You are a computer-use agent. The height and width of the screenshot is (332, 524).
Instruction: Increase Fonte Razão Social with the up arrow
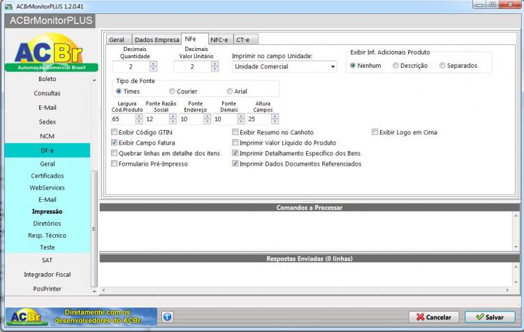coord(173,116)
